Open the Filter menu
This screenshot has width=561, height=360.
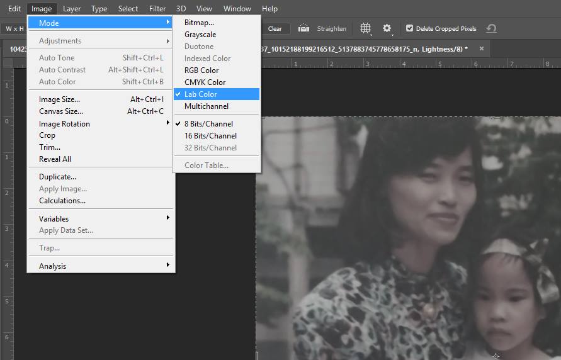[157, 9]
